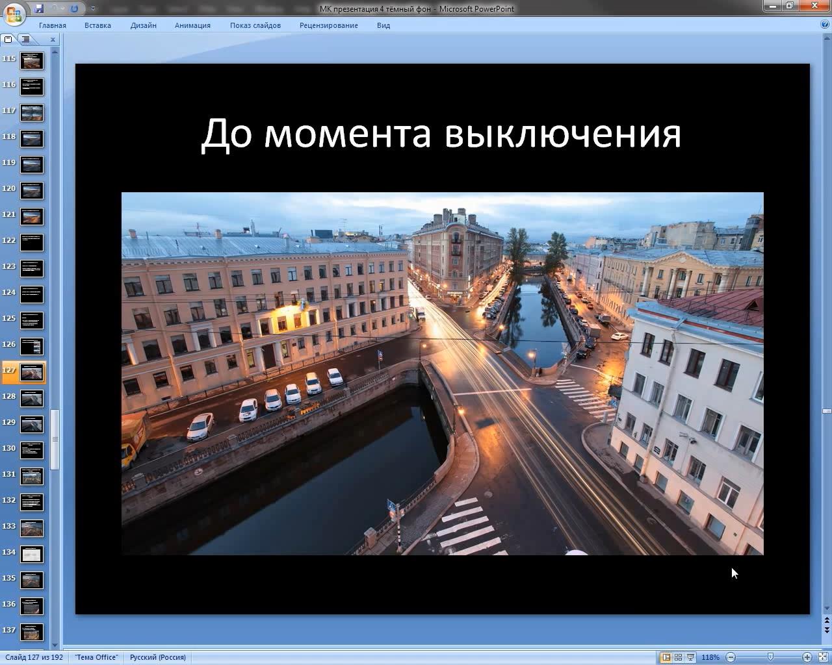Select slide 129 thumbnail
Image resolution: width=832 pixels, height=665 pixels.
point(32,424)
